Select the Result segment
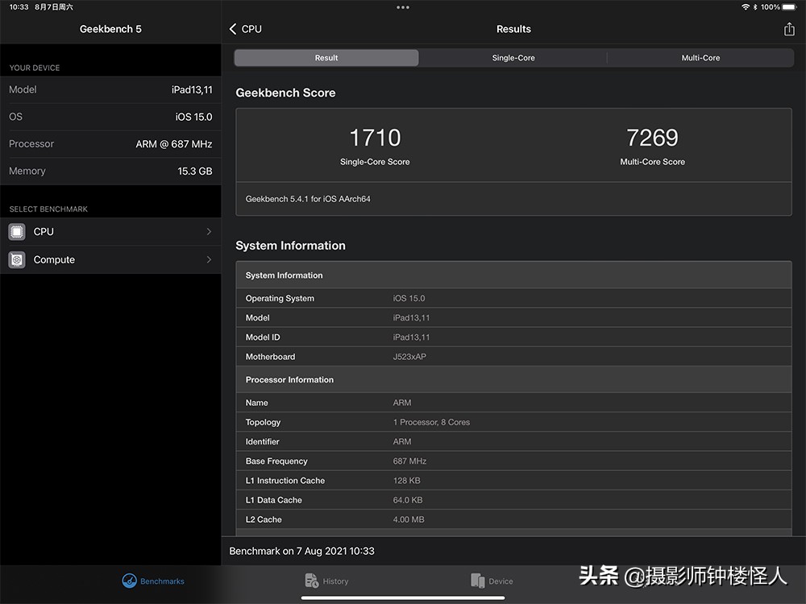The height and width of the screenshot is (604, 806). [x=326, y=58]
